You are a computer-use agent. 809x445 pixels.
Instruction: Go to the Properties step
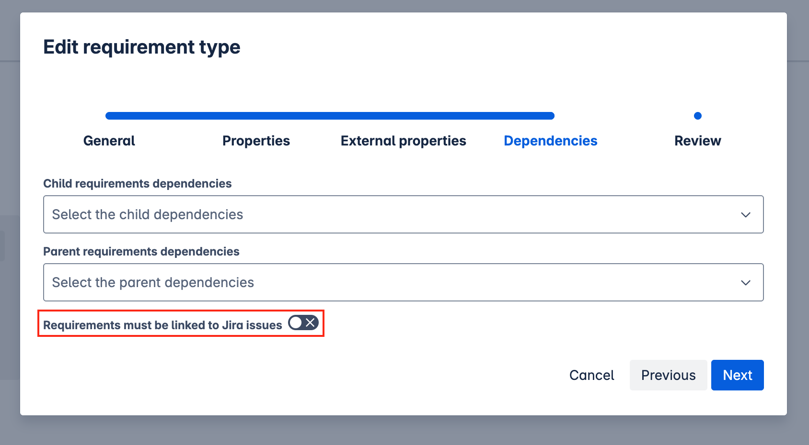[255, 141]
